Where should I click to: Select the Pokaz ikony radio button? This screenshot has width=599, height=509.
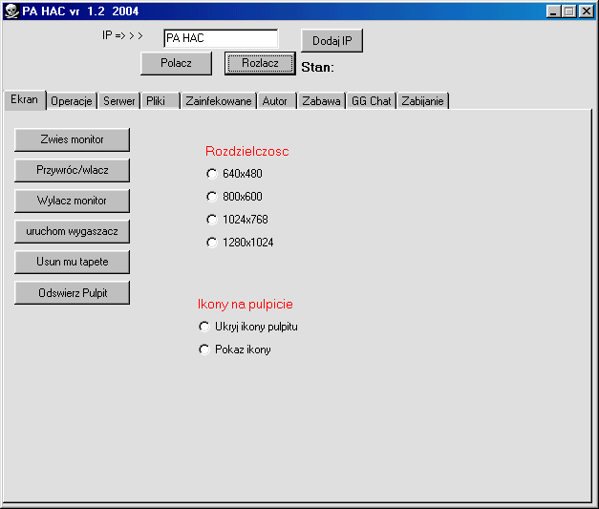tap(204, 350)
